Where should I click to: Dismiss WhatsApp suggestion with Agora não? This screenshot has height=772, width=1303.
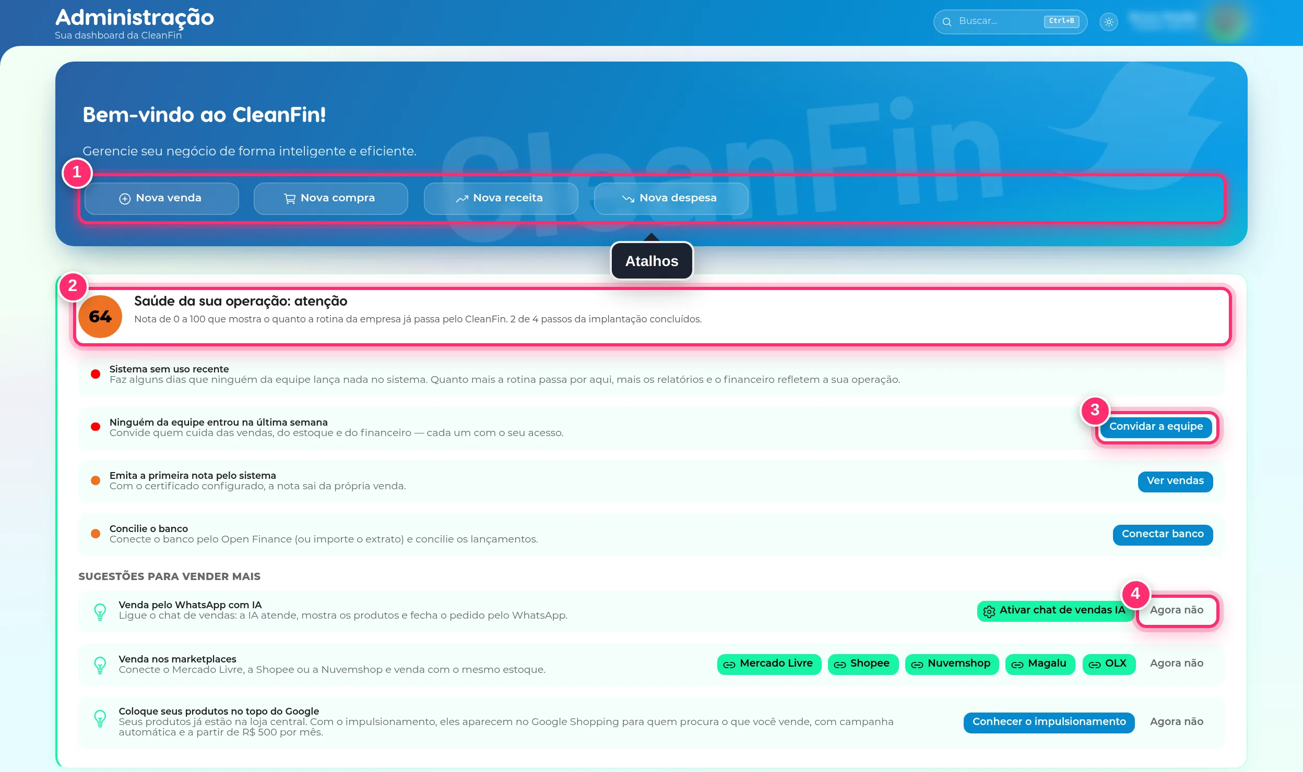(x=1177, y=610)
